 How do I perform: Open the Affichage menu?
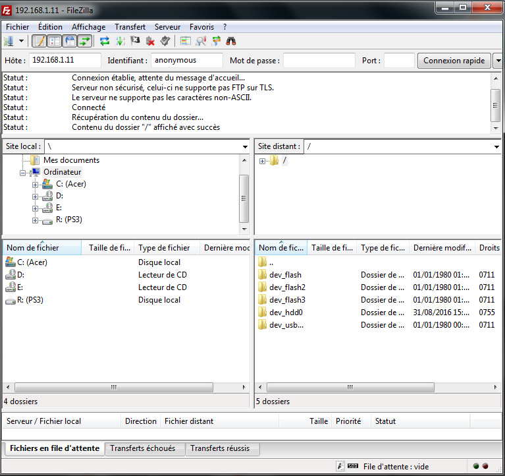pos(89,27)
